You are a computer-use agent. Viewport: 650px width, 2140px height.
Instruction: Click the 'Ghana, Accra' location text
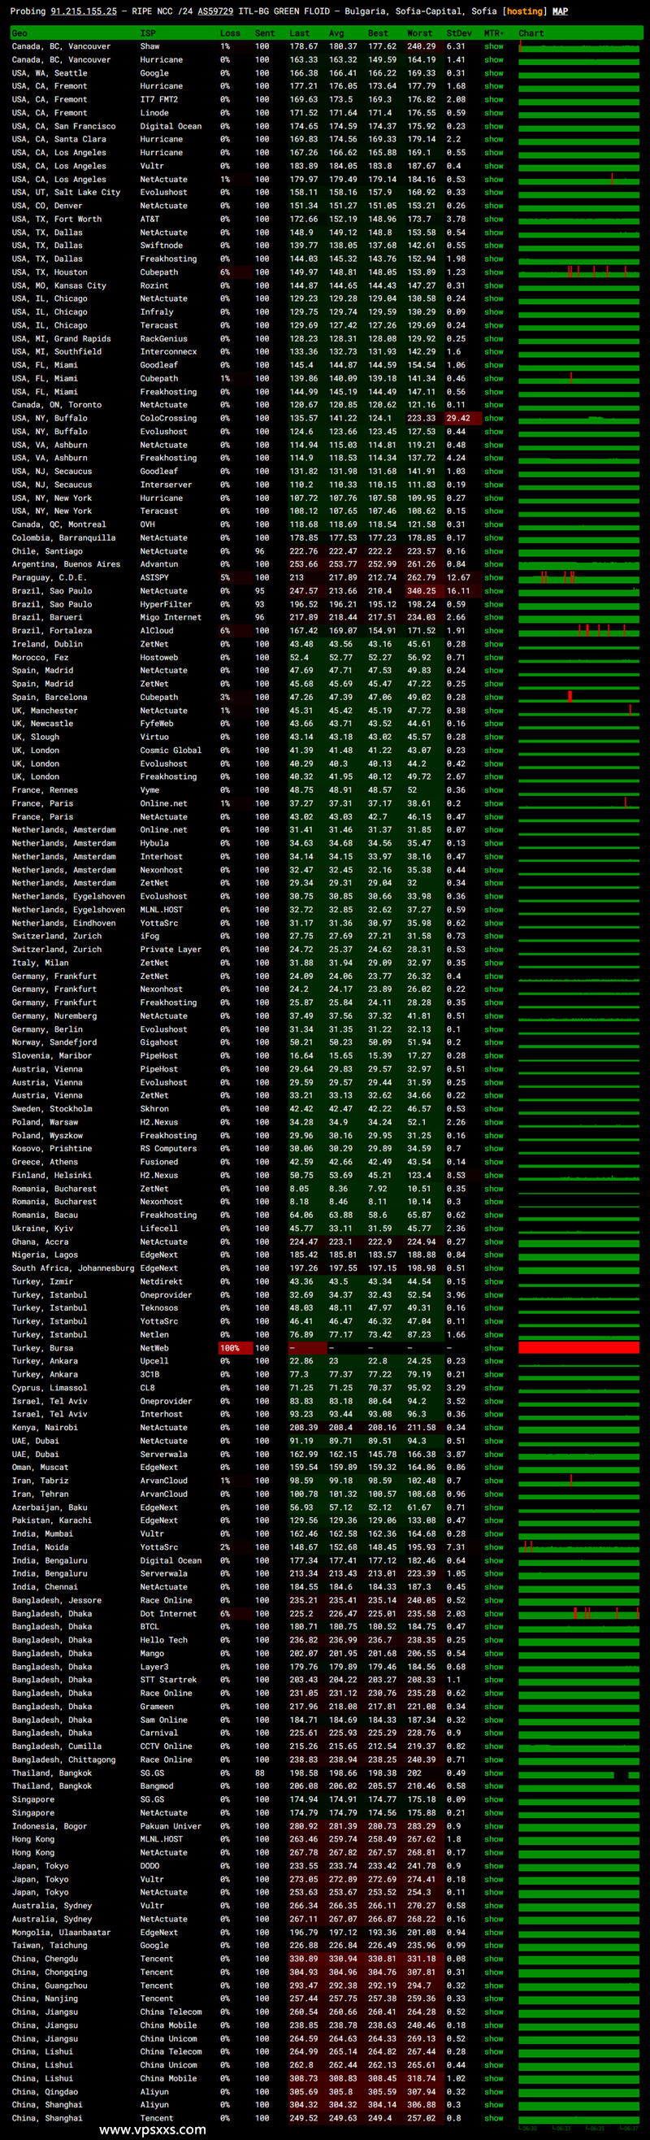pyautogui.click(x=40, y=1241)
